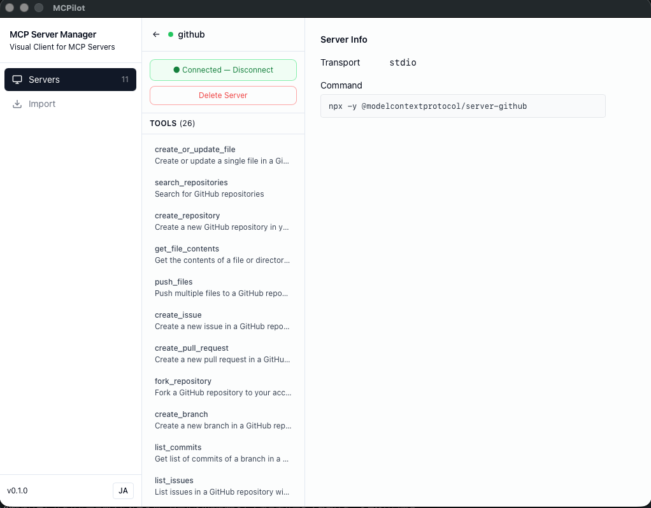Click Connected — Disconnect button

(x=223, y=70)
